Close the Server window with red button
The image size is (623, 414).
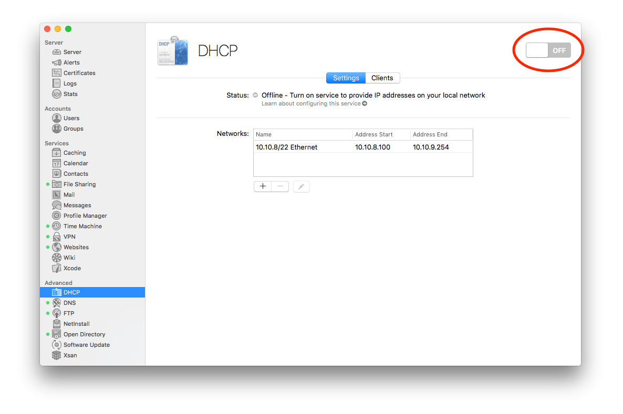pyautogui.click(x=47, y=28)
